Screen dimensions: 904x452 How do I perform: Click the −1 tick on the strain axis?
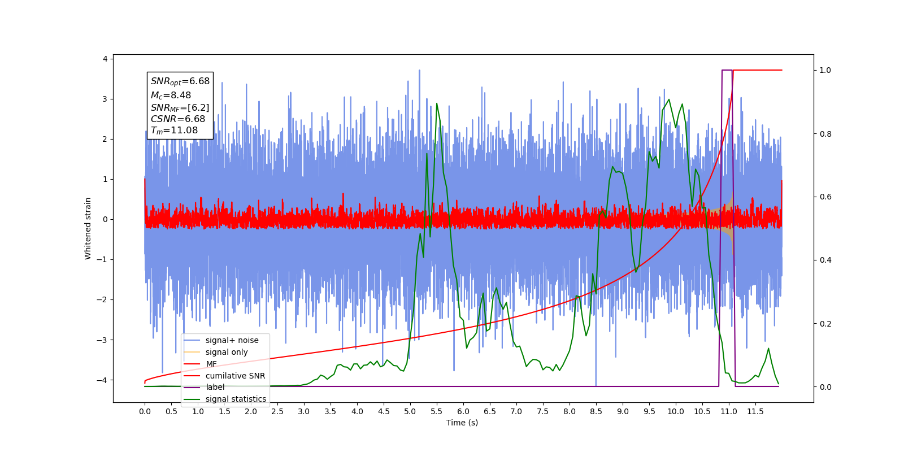(x=102, y=259)
